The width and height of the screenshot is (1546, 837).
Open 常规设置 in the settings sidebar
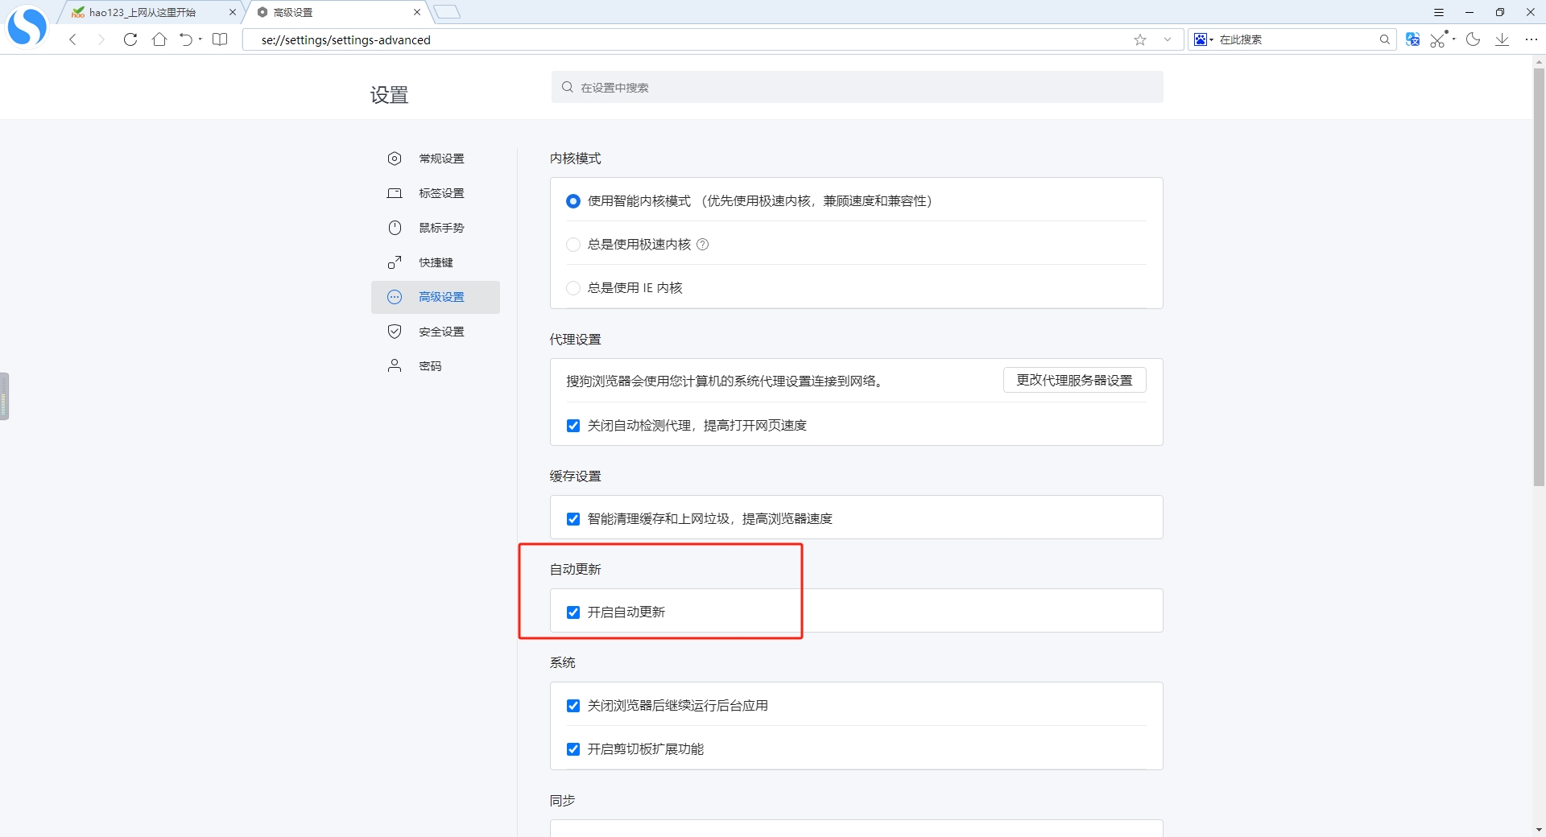pos(440,159)
